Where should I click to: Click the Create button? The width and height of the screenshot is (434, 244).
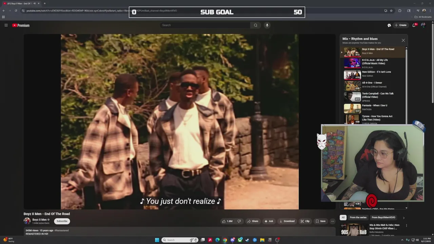[401, 25]
